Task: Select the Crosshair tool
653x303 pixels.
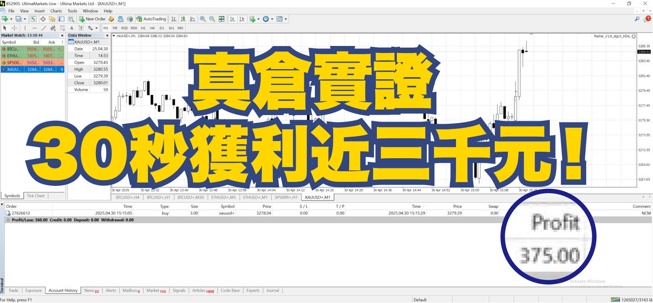Action: tap(14, 28)
